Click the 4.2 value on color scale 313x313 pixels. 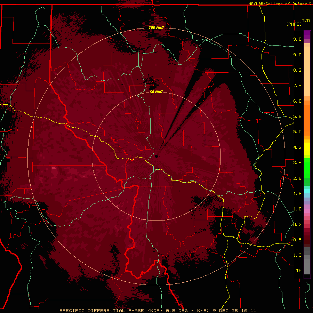[297, 147]
